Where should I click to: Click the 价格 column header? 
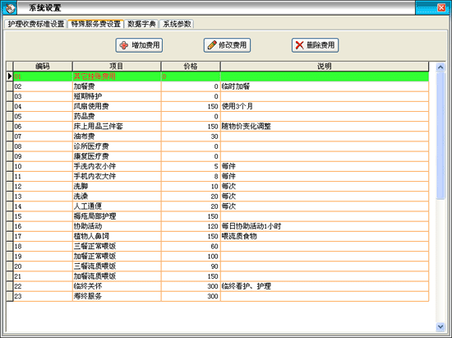click(x=191, y=67)
